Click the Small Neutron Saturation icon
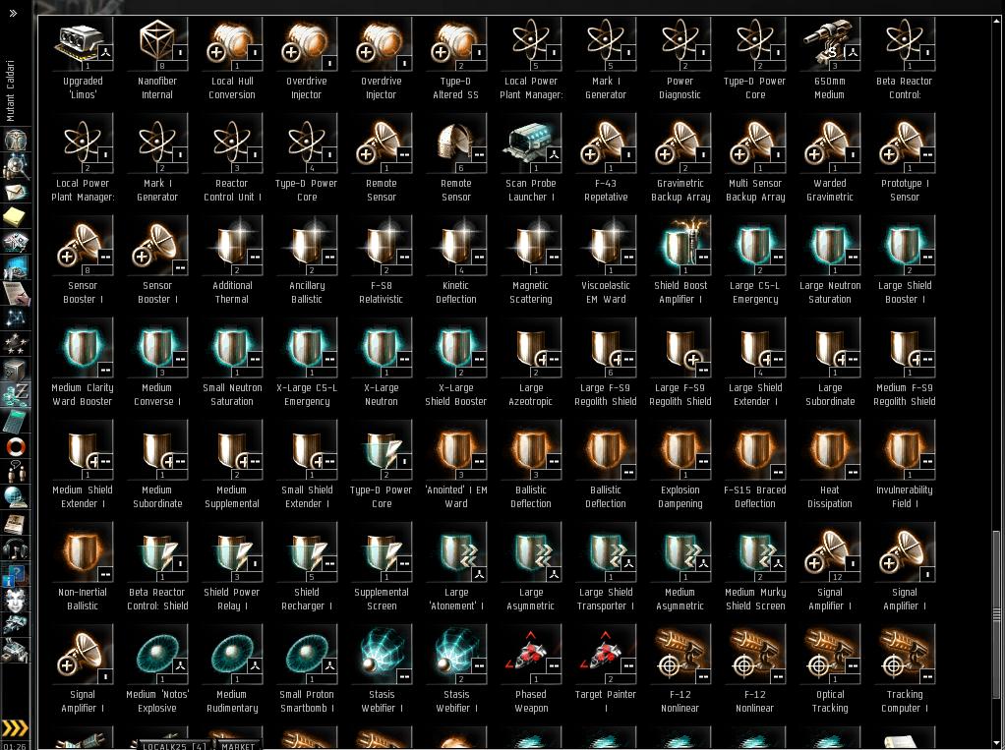The width and height of the screenshot is (1005, 750). [x=232, y=350]
